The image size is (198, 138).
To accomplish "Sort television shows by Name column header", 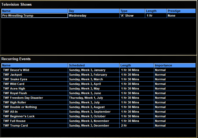I will [x=35, y=11].
